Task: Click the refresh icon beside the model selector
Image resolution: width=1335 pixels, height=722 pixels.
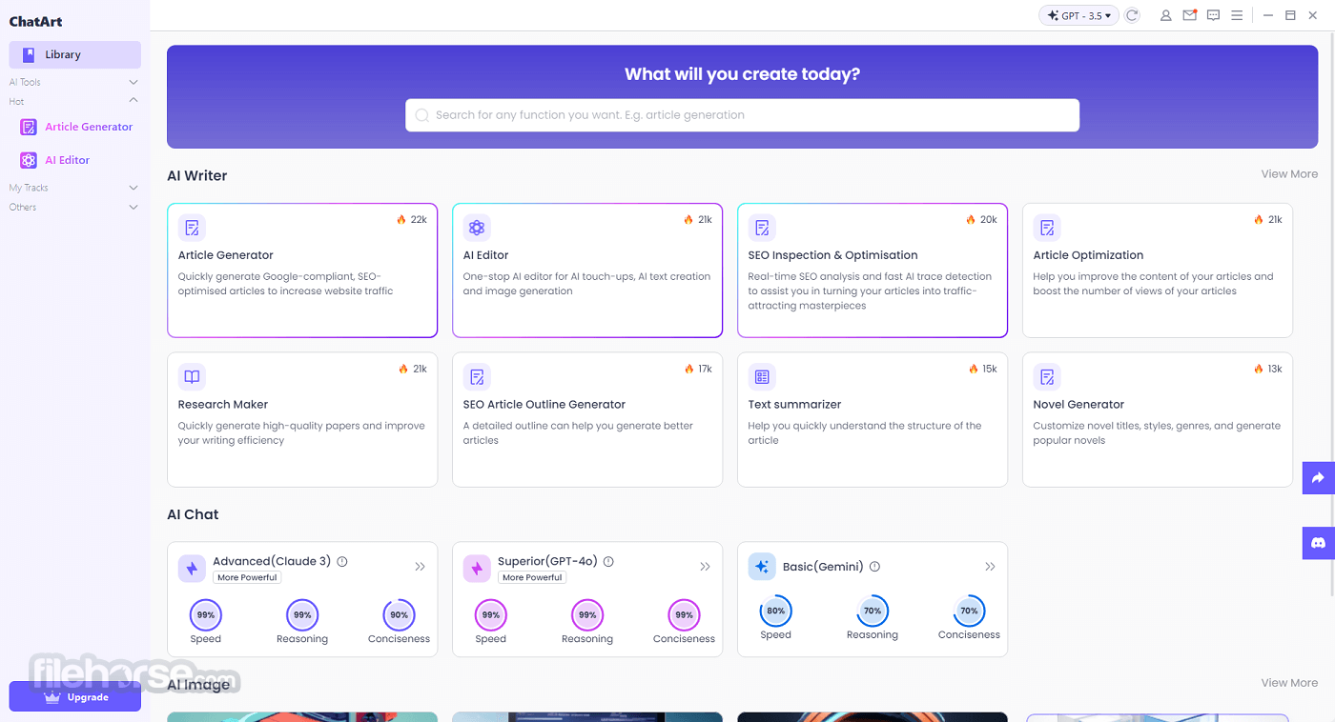Action: pyautogui.click(x=1132, y=15)
